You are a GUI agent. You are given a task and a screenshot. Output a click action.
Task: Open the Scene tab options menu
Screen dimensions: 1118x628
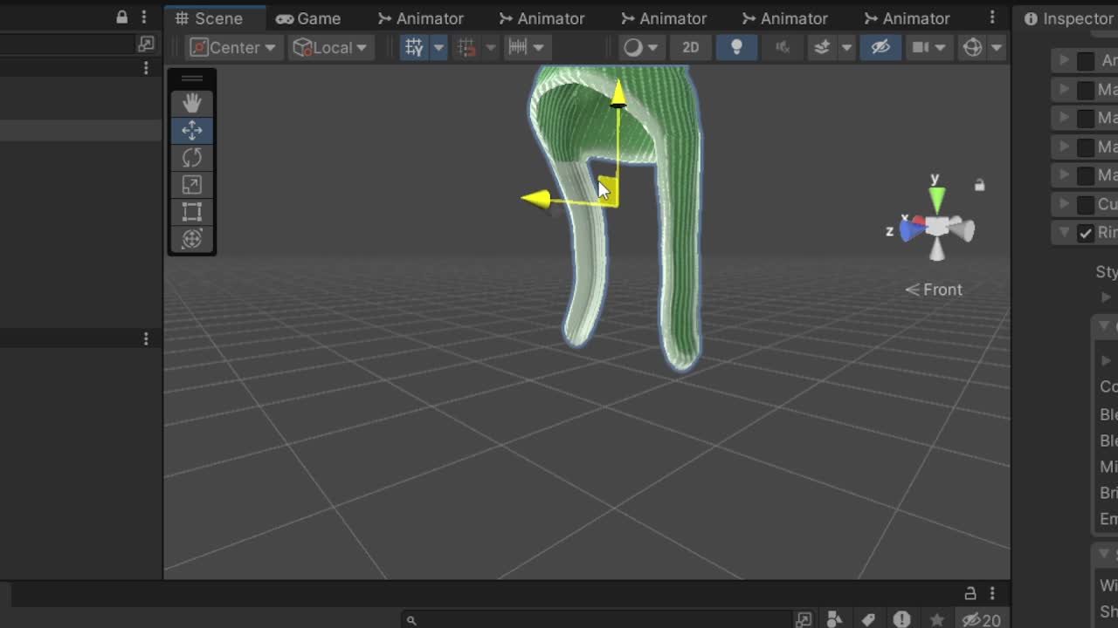(992, 18)
